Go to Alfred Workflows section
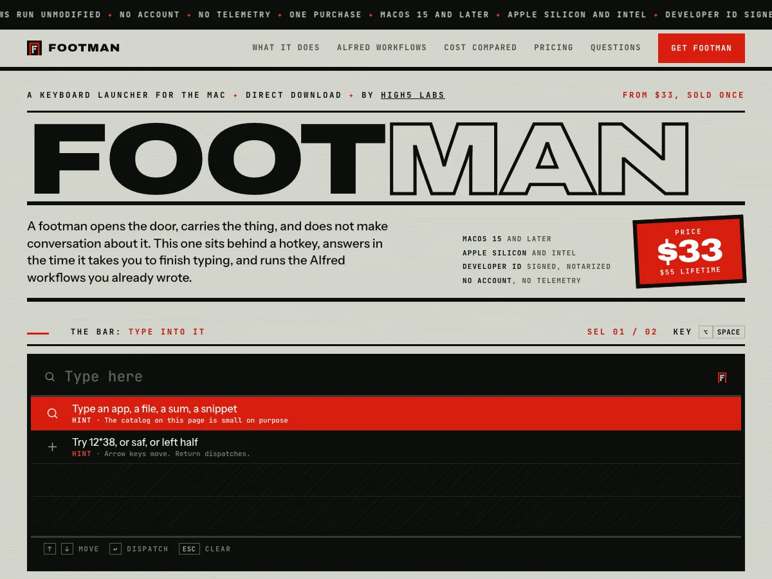This screenshot has width=772, height=579. [x=382, y=48]
